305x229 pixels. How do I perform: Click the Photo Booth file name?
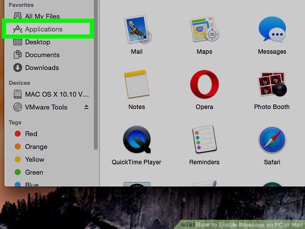tap(272, 107)
